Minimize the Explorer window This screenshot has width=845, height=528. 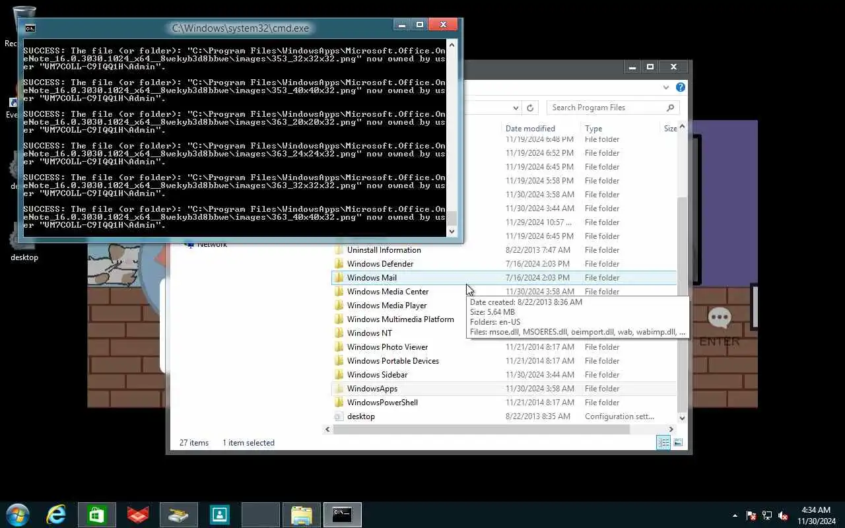(632, 67)
